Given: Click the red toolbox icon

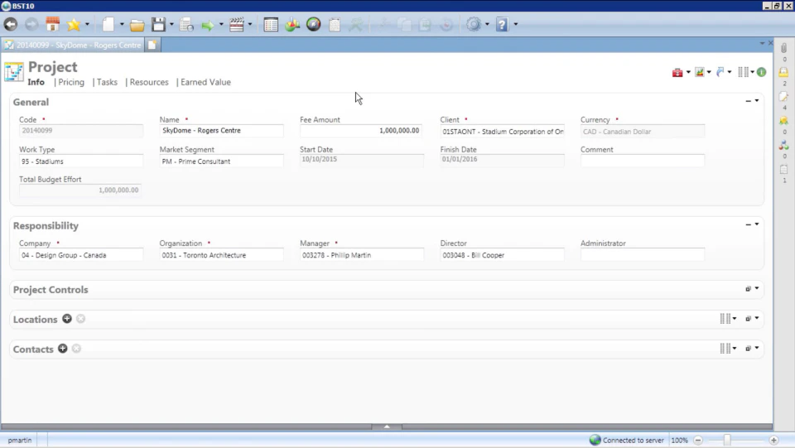Looking at the screenshot, I should 677,73.
